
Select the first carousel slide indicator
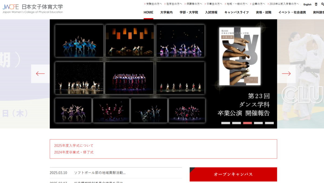226,123
